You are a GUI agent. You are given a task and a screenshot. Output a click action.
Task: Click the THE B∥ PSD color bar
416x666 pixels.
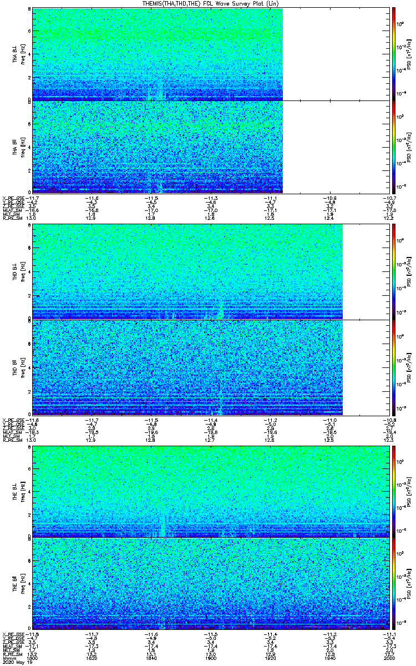point(393,583)
